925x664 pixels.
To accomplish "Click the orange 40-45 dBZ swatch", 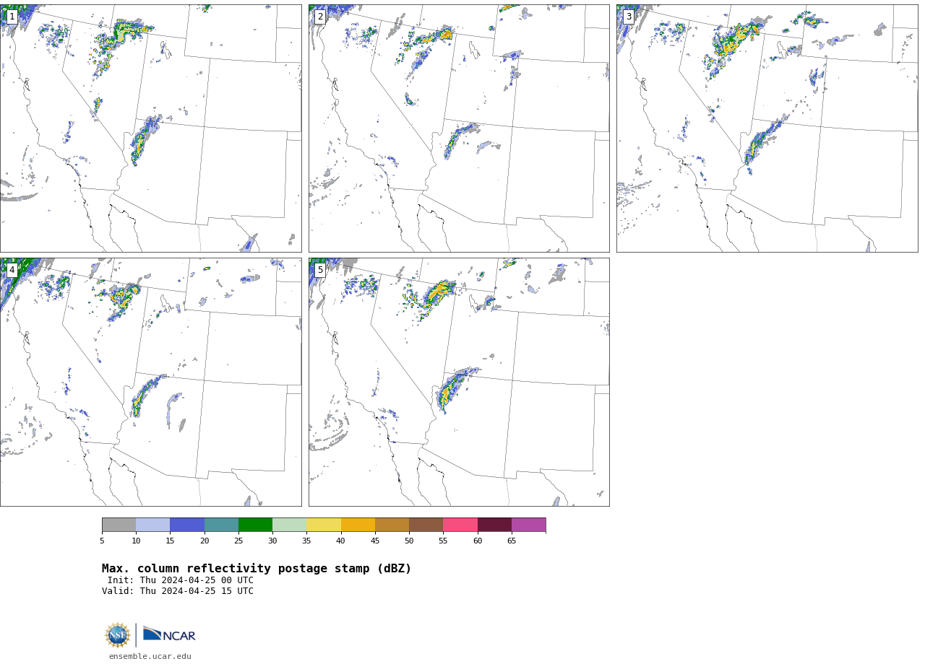I will pos(358,525).
